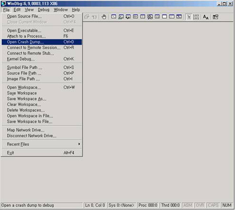235x210 pixels.
Task: Click the CAPS status bar indicator
Action: [x=213, y=205]
